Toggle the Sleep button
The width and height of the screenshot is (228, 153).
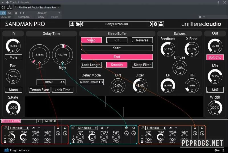point(91,40)
